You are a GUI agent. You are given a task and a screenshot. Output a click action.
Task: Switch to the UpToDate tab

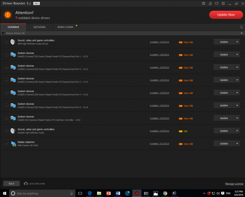click(40, 27)
